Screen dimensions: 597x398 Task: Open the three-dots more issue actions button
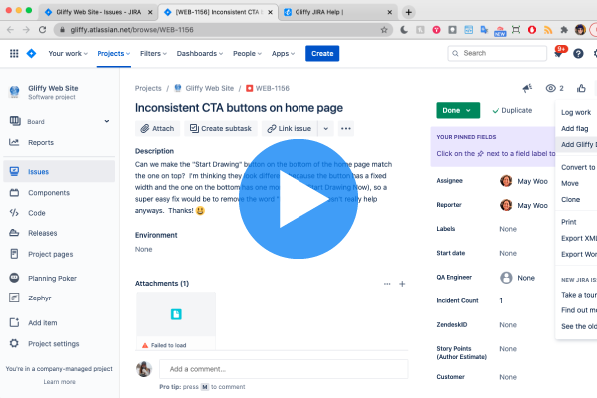[x=346, y=128]
